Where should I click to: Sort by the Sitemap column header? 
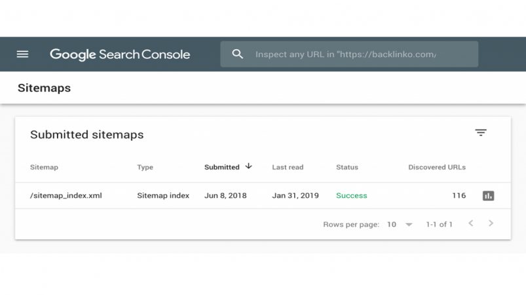coord(44,167)
